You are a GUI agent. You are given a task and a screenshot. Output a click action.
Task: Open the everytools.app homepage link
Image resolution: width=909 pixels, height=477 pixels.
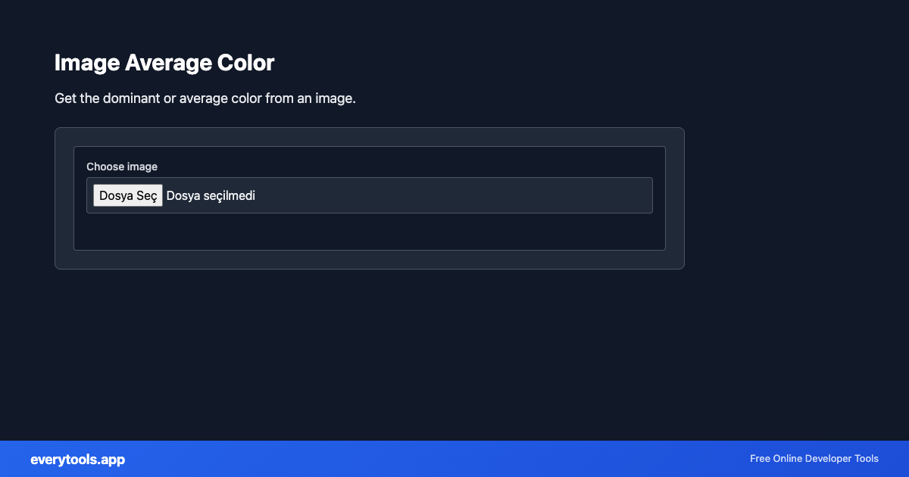[77, 459]
